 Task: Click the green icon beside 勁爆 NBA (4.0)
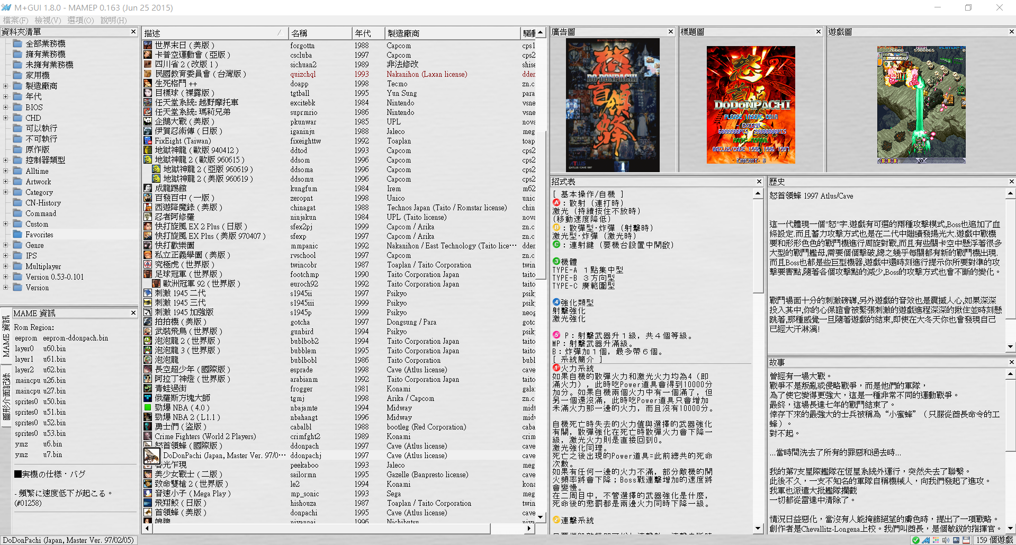[x=148, y=408]
